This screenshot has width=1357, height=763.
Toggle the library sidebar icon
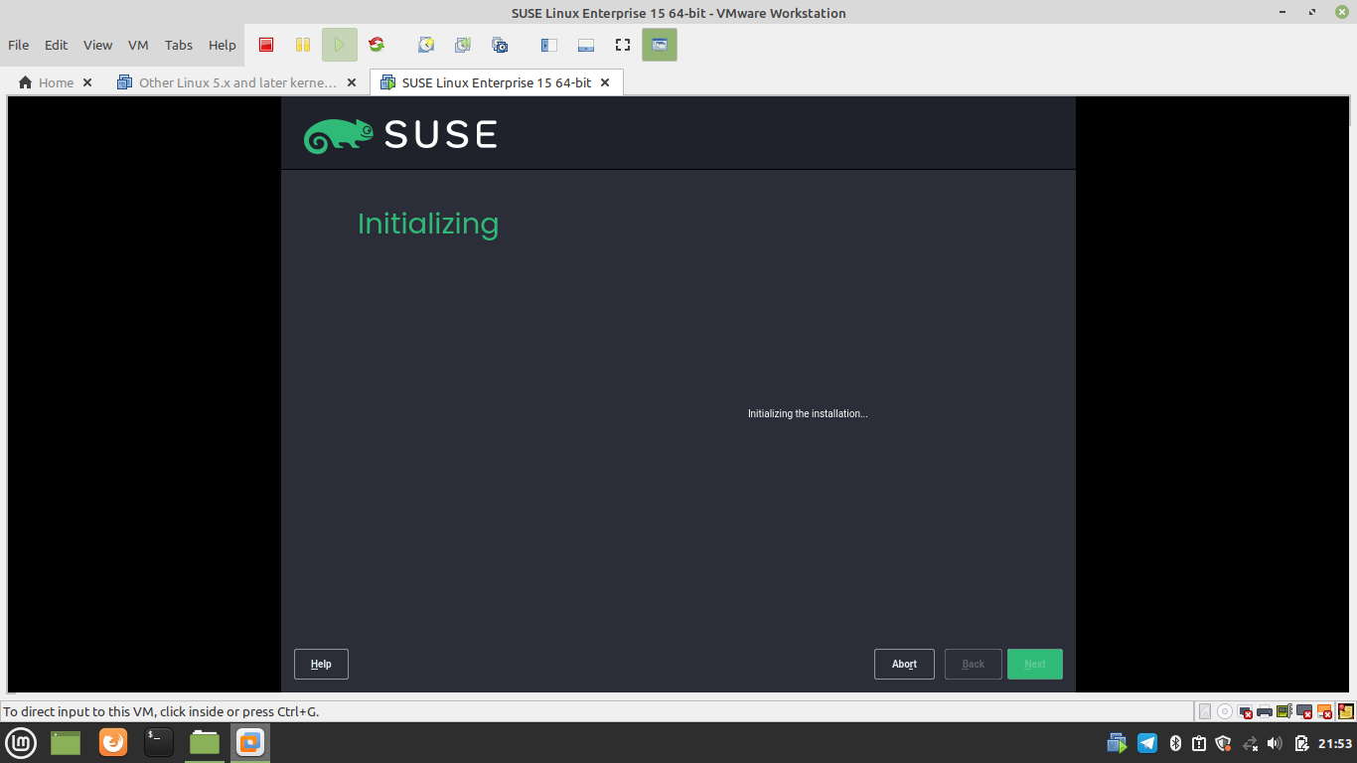point(548,45)
